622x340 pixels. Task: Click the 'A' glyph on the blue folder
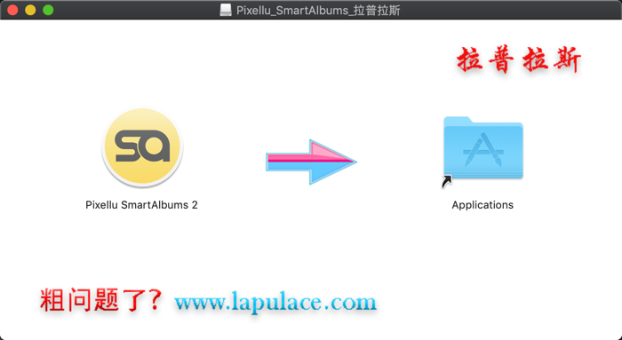coord(483,150)
